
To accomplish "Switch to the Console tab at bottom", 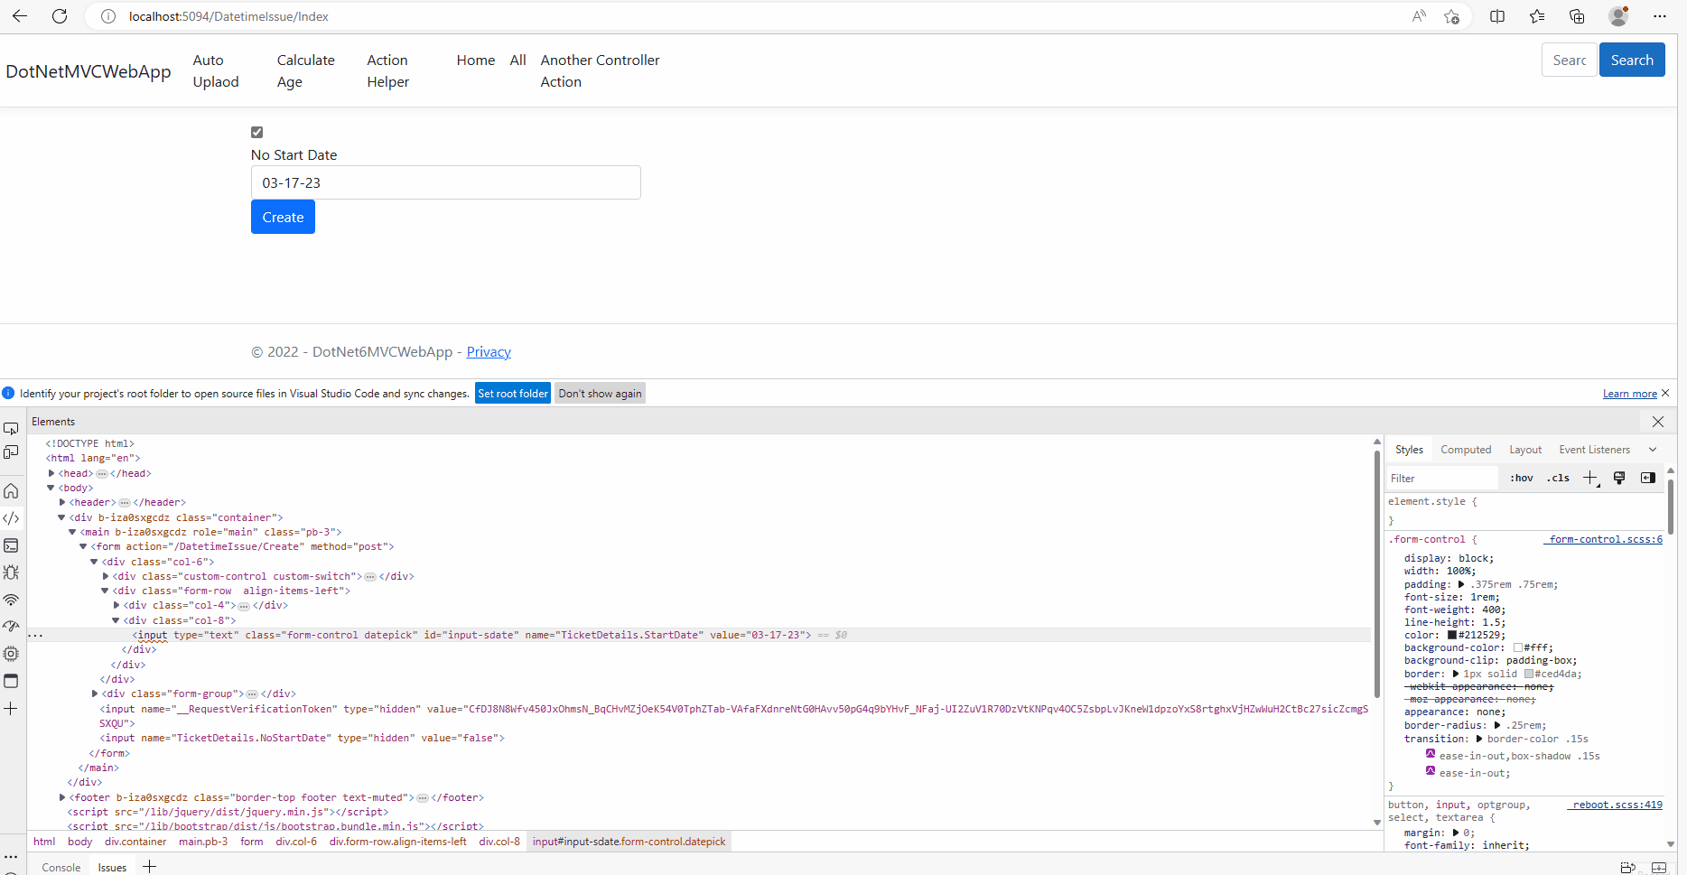I will 61,867.
